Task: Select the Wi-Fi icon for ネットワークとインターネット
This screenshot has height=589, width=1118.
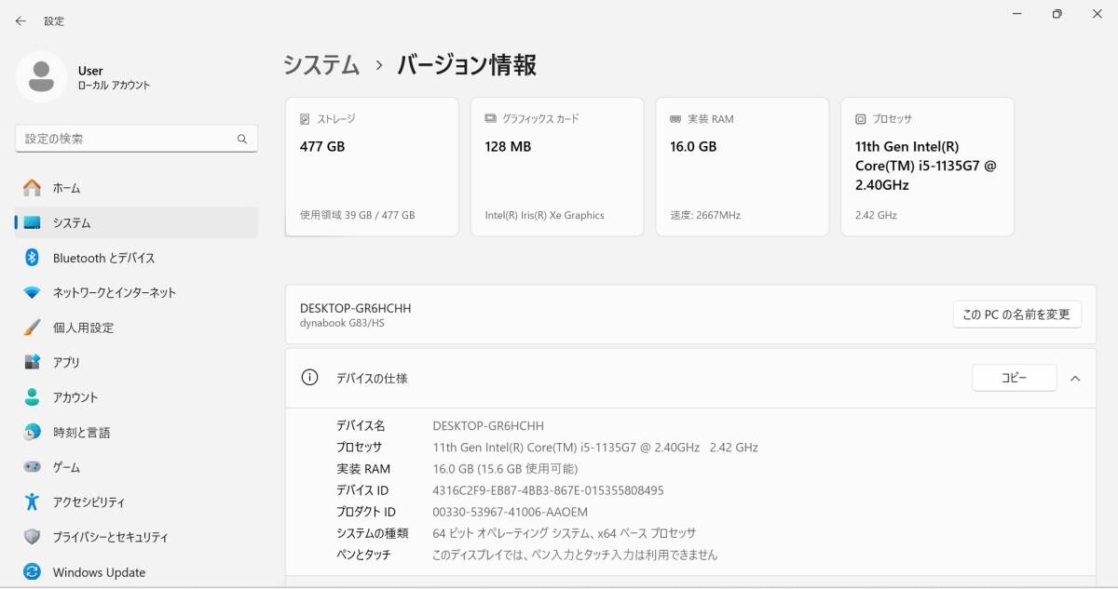Action: click(x=33, y=292)
